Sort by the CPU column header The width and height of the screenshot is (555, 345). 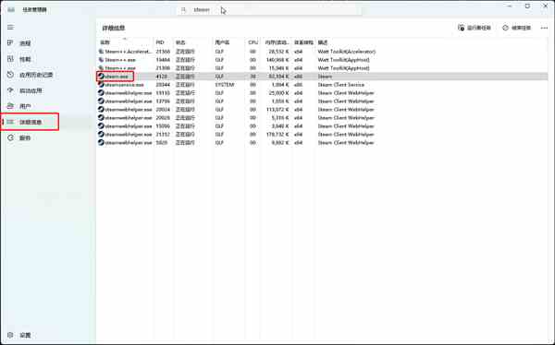[253, 42]
